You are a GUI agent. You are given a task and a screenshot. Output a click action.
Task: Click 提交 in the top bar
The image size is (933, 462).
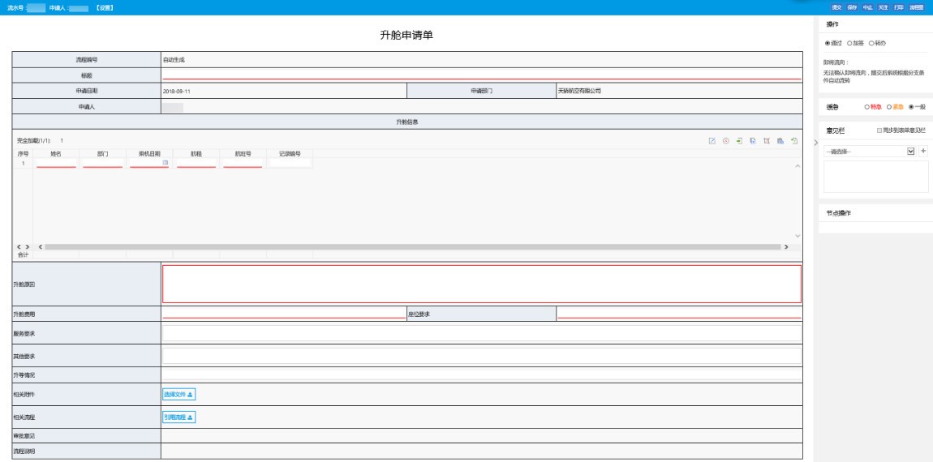click(x=836, y=8)
